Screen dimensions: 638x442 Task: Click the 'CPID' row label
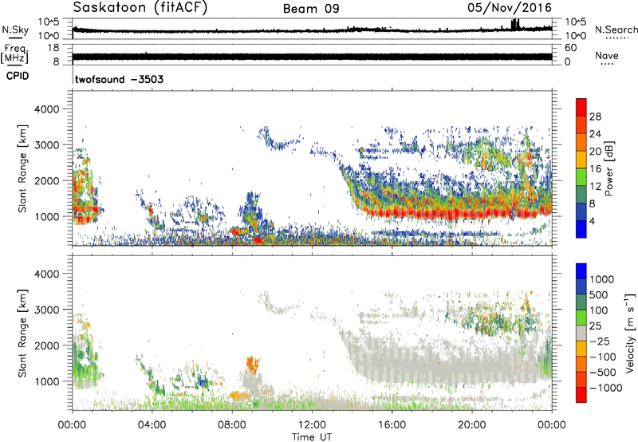click(18, 76)
